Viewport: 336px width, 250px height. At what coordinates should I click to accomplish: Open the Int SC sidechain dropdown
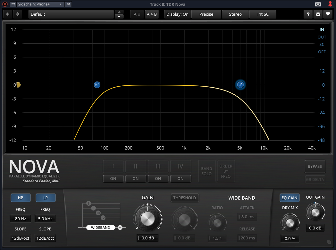click(x=263, y=14)
